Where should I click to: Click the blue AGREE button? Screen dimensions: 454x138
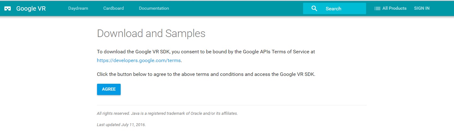point(109,89)
